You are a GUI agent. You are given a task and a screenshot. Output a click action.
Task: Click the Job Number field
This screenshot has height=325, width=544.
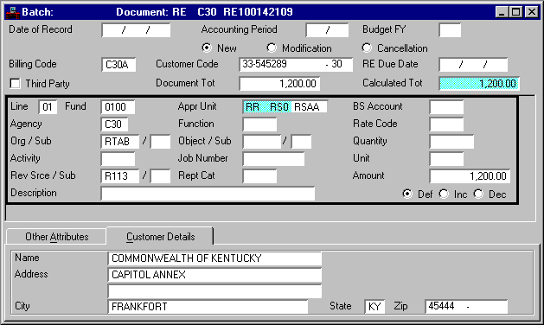[x=274, y=159]
